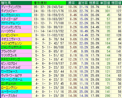Viewport: 122px width, 98px height.
Task: Select the アドマイヤムーン name cell
Action: click(16, 23)
